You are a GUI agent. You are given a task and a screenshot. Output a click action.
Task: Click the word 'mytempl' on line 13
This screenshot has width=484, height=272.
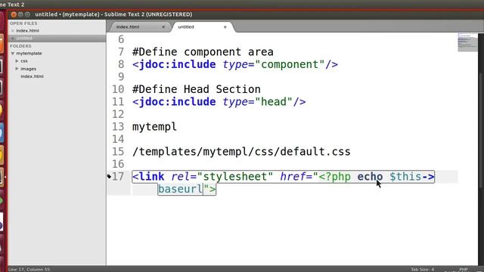154,127
